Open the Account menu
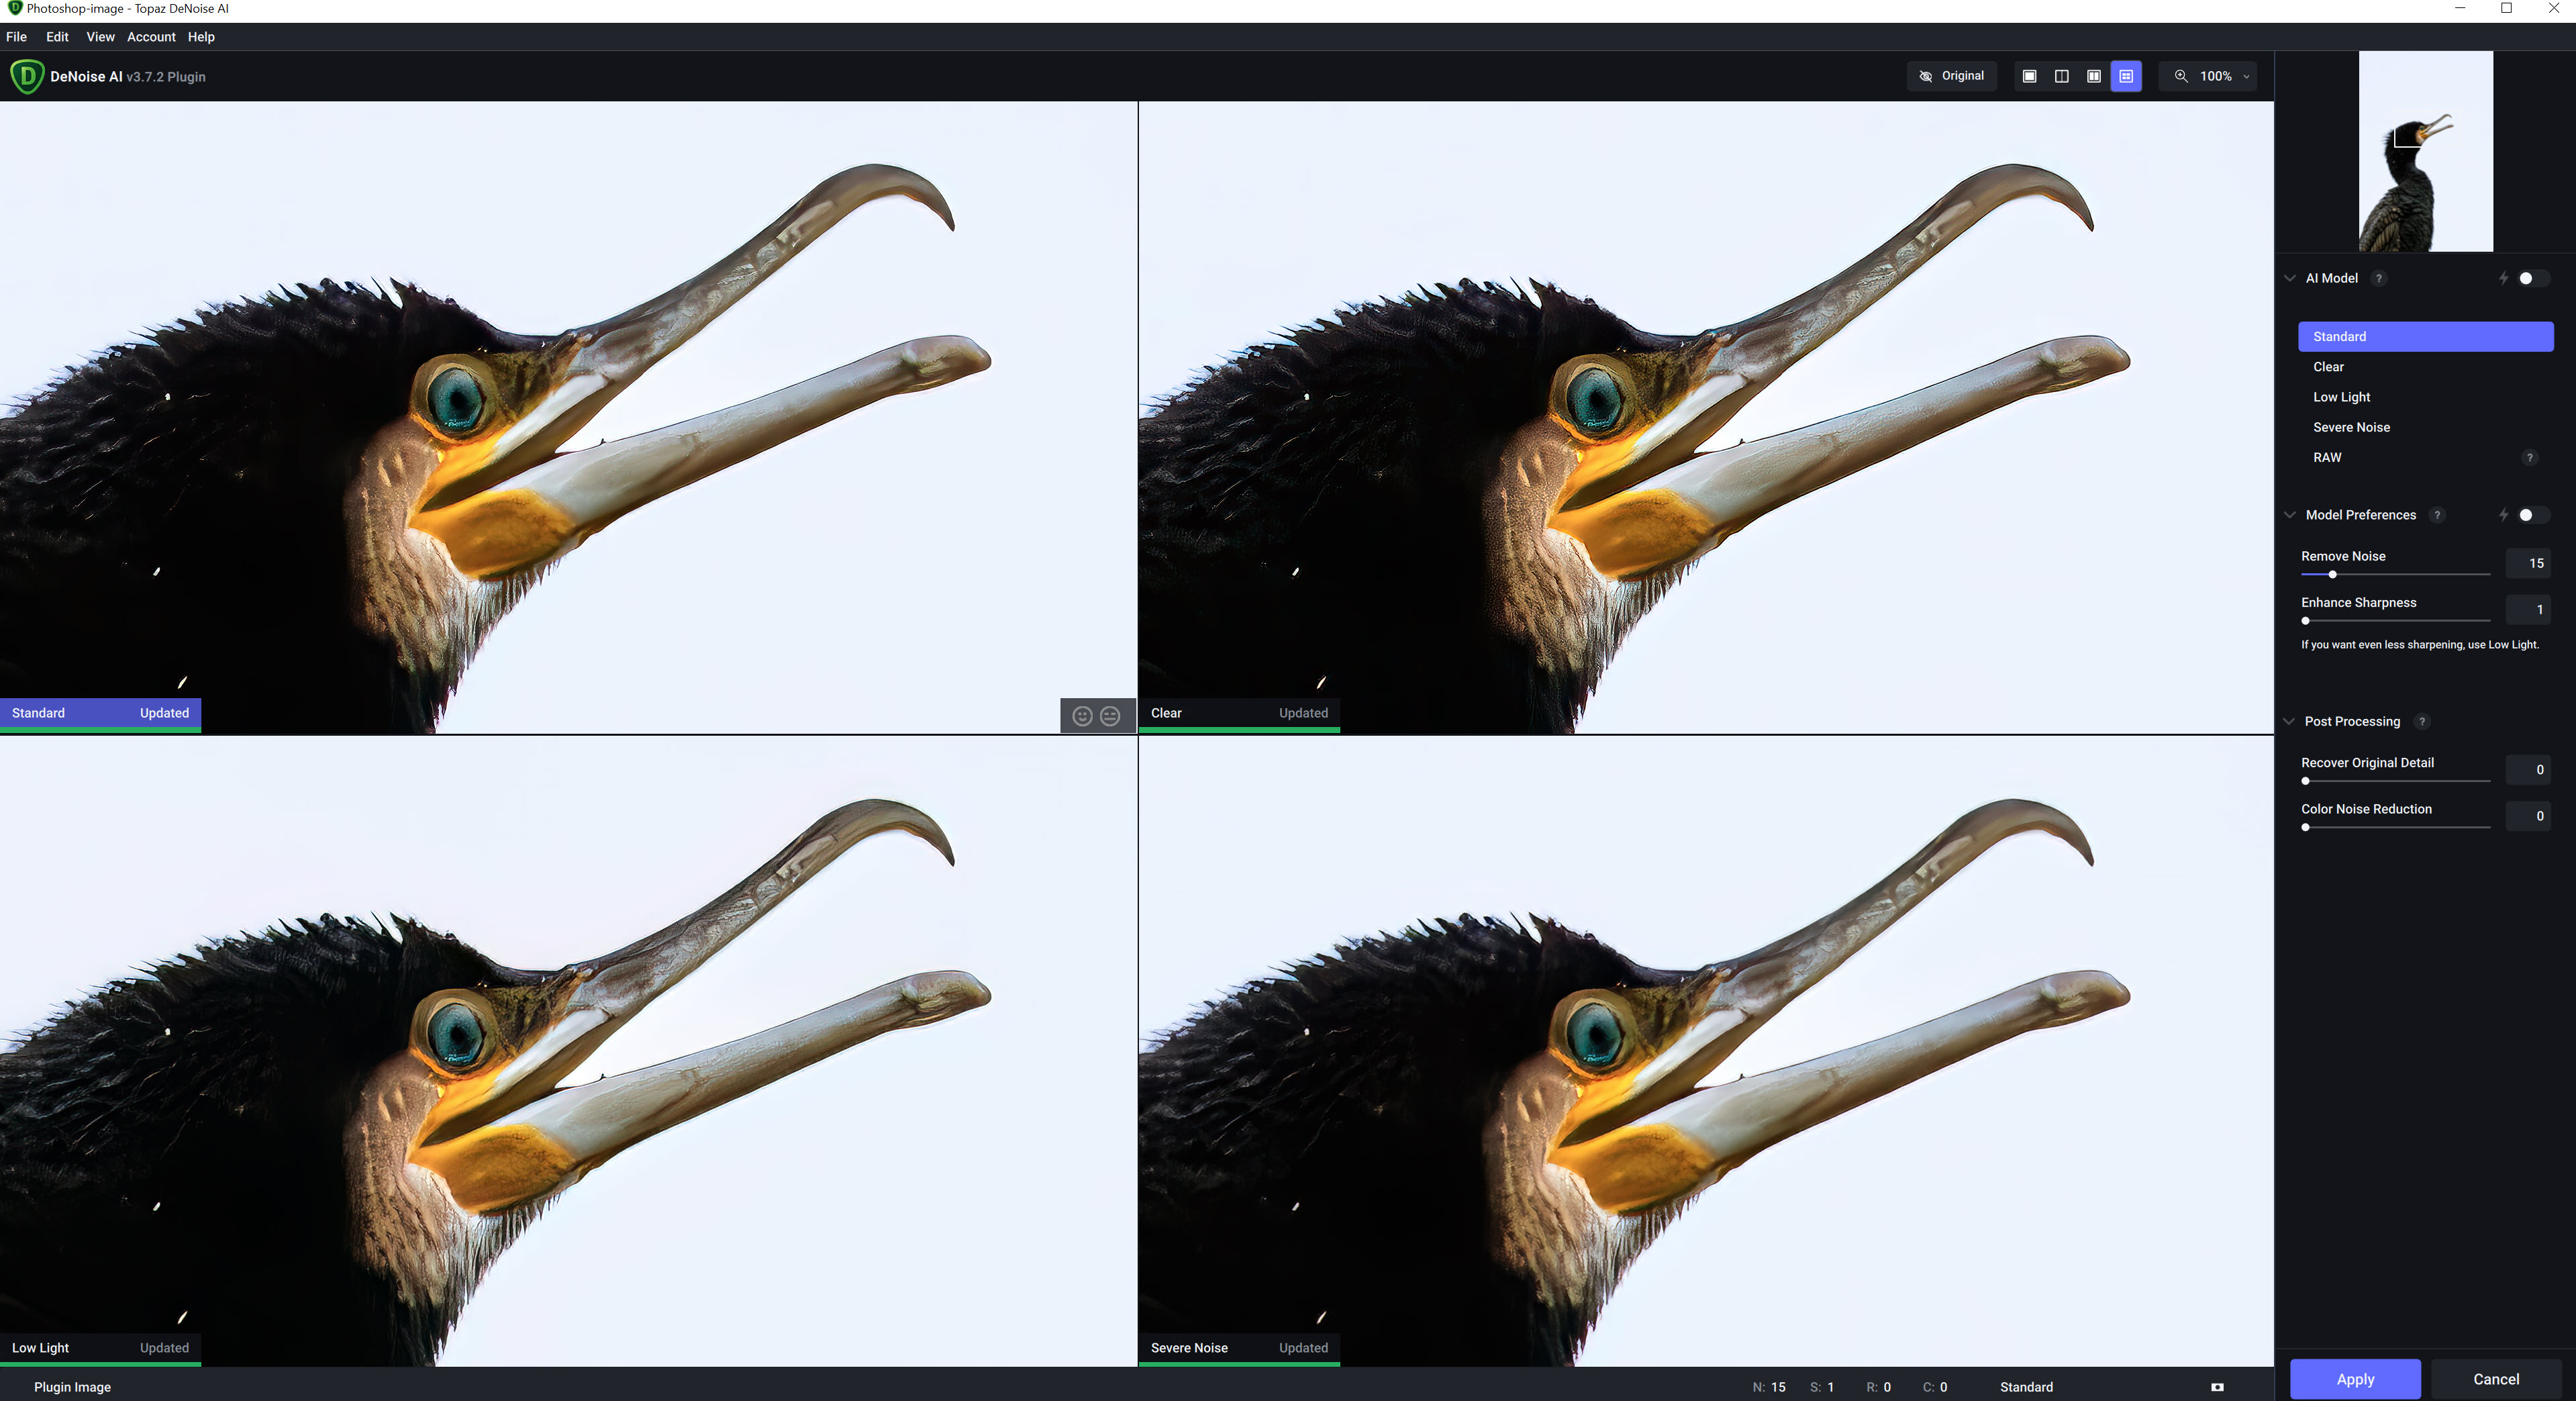2576x1401 pixels. 151,37
